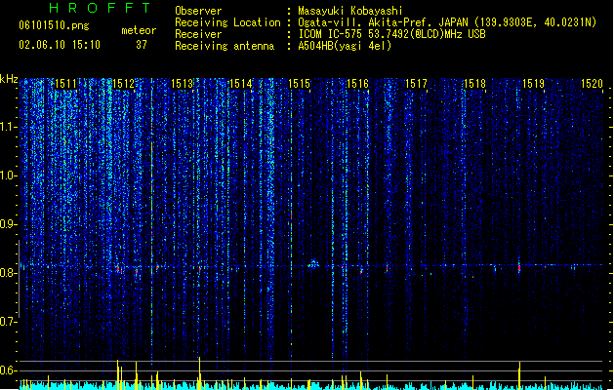614x390 pixels.
Task: Click the A504HB(yagi 4el) antenna value
Action: [345, 46]
